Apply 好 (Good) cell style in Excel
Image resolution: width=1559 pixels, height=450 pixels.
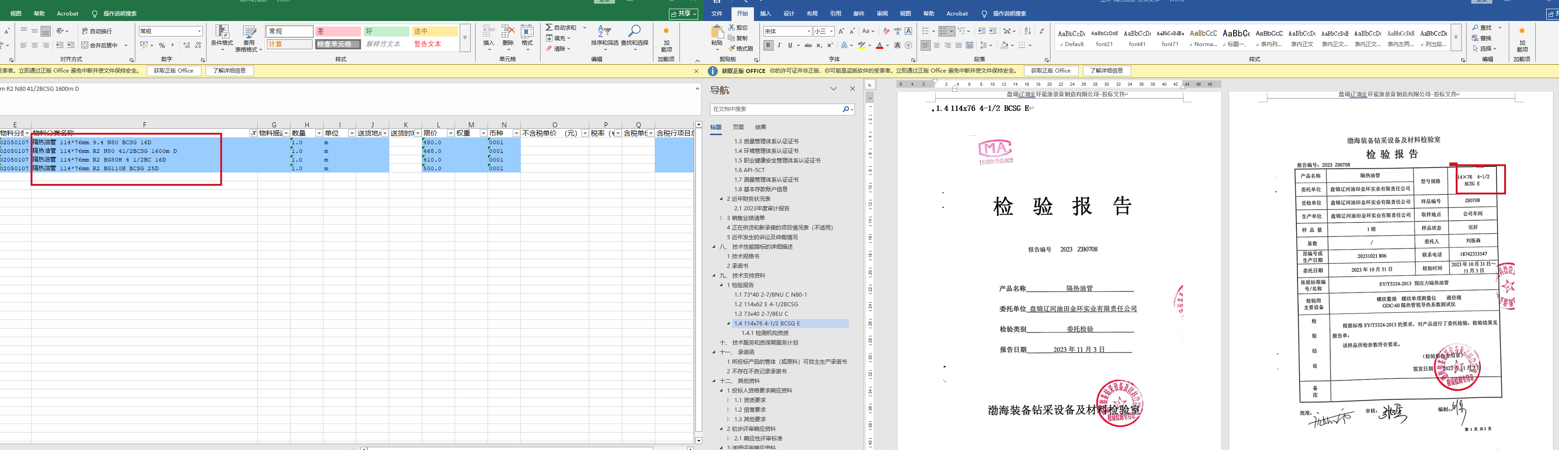(386, 31)
